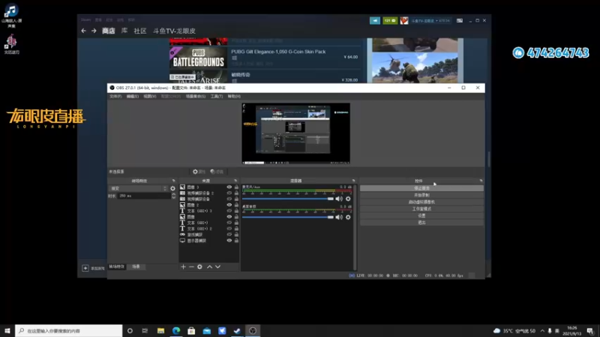Click the Windows taskbar search box

click(x=69, y=330)
